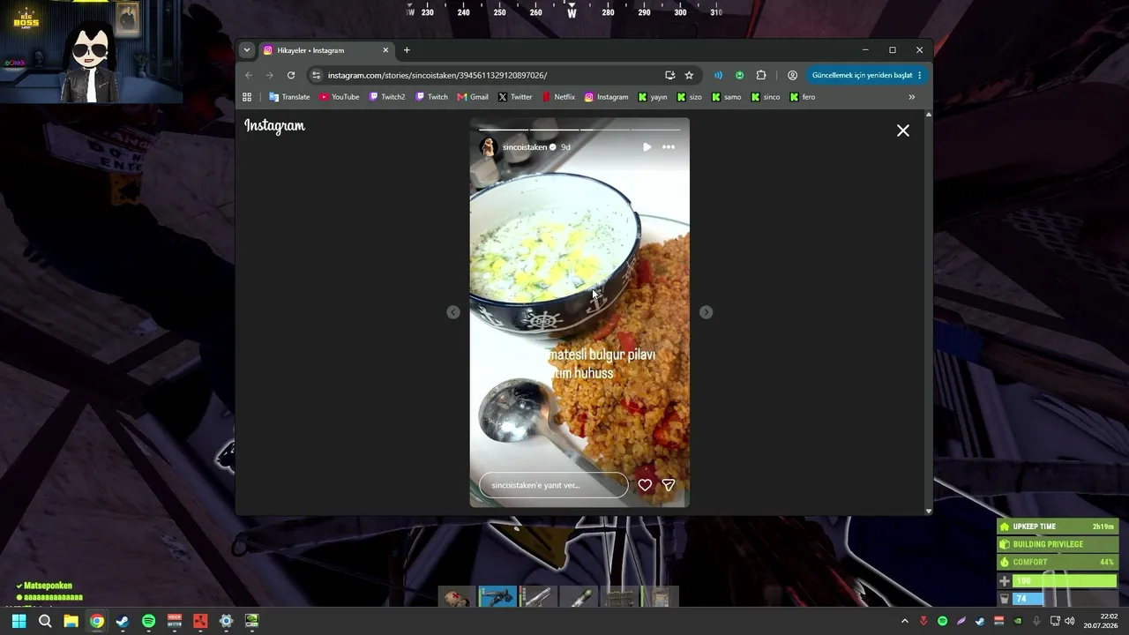
Task: Open the sinco bookmark
Action: (766, 97)
